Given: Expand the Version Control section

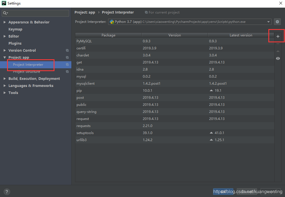Looking at the screenshot, I should pyautogui.click(x=5, y=50).
